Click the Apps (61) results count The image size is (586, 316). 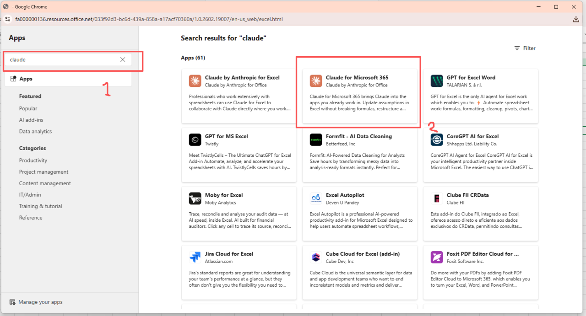(193, 58)
